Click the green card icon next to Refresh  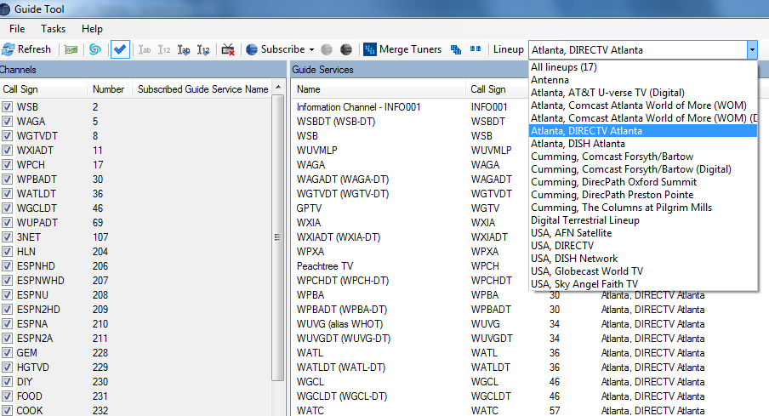(71, 49)
